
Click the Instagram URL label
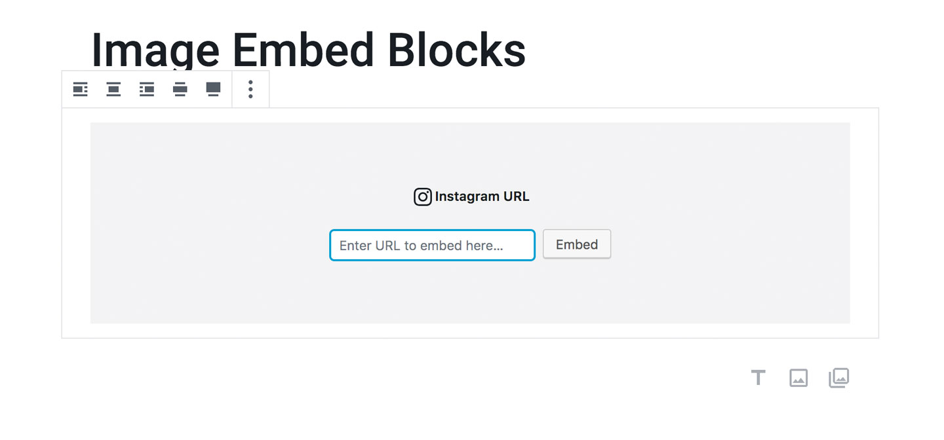coord(482,196)
